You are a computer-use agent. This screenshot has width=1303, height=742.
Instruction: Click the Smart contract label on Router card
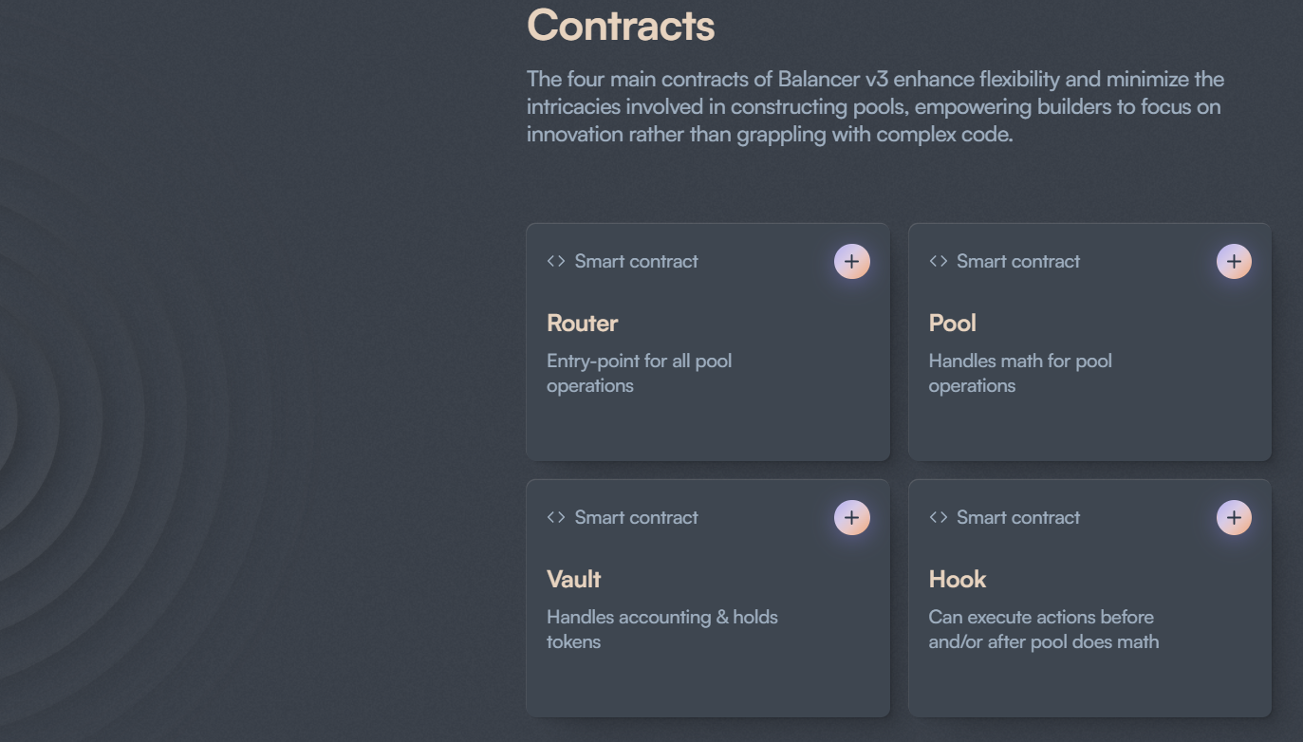tap(636, 261)
